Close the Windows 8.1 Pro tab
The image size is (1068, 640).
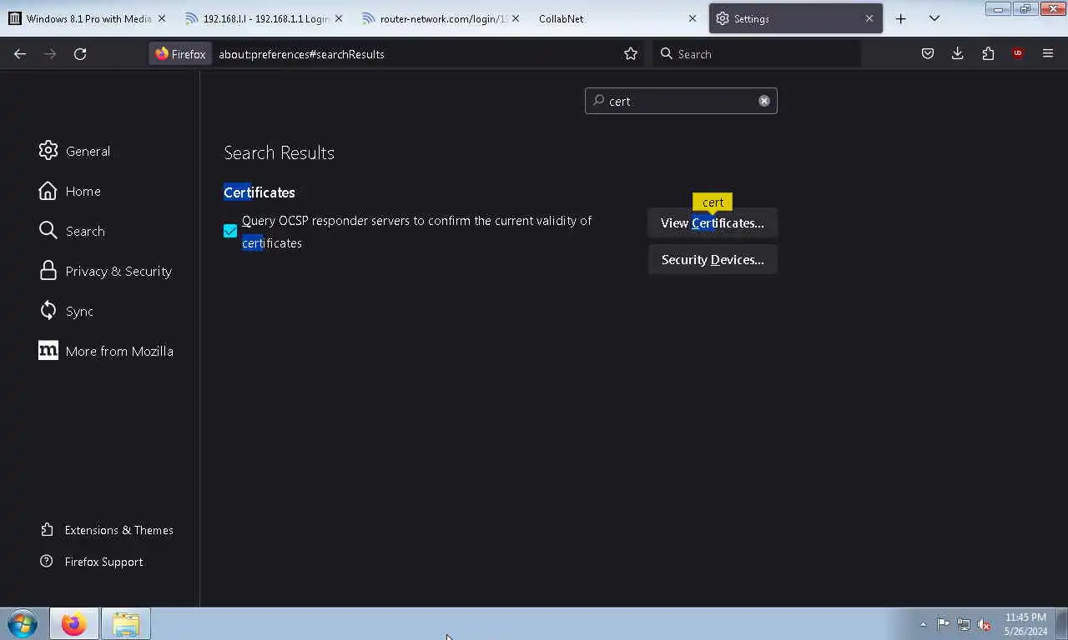[x=161, y=18]
